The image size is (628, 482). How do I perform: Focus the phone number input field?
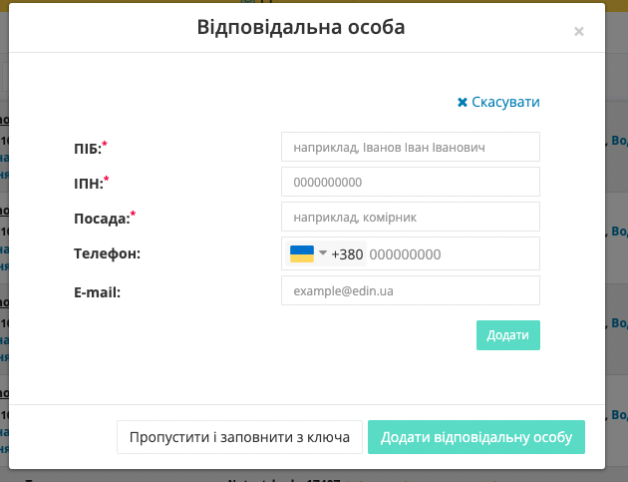tap(453, 253)
